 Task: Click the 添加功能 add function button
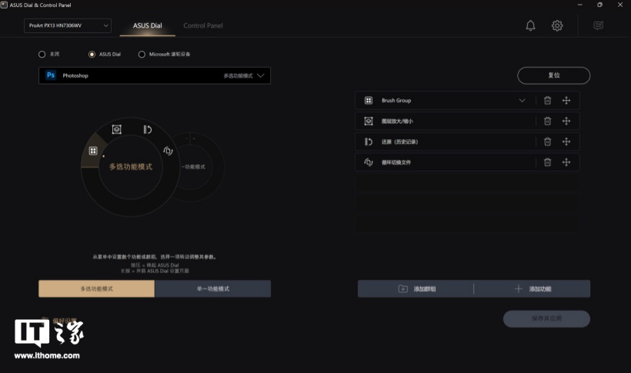[x=533, y=288]
